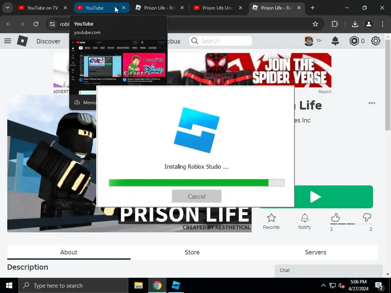
Task: Open the Roblox avatar profile
Action: click(x=309, y=41)
